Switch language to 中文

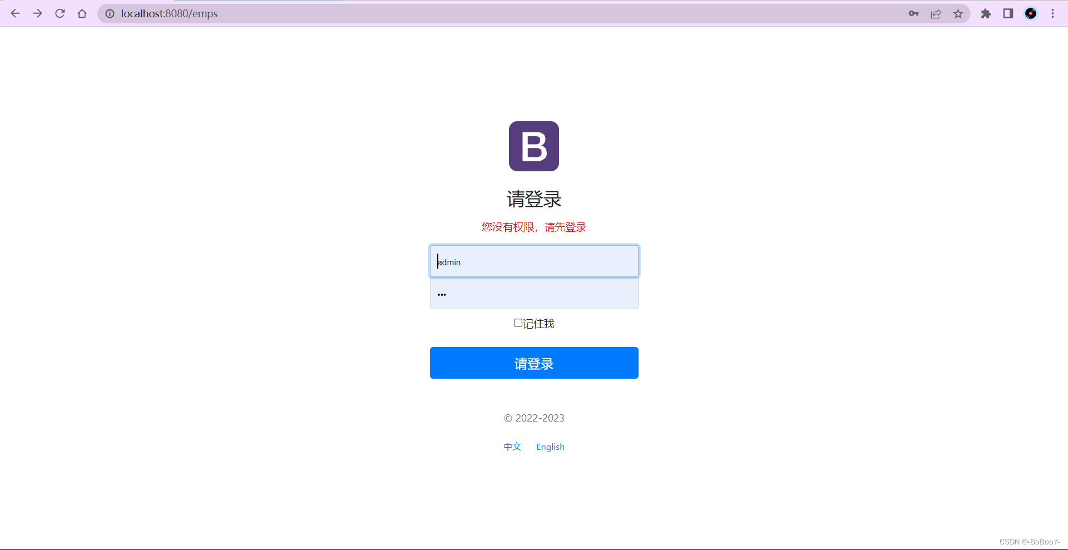point(512,447)
